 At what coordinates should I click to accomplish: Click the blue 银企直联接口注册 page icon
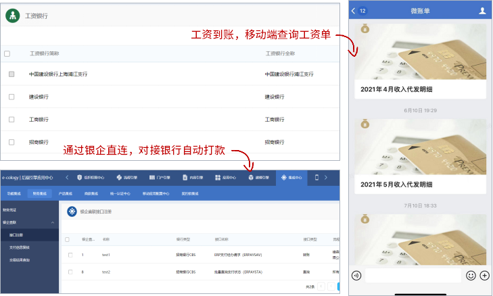72,212
